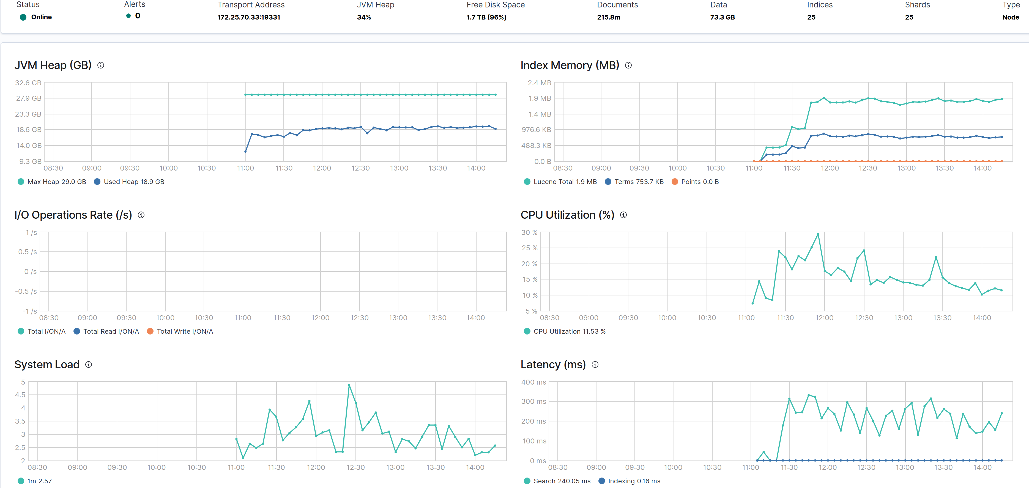Toggle Total Read I/O legend item
This screenshot has height=488, width=1029.
106,331
